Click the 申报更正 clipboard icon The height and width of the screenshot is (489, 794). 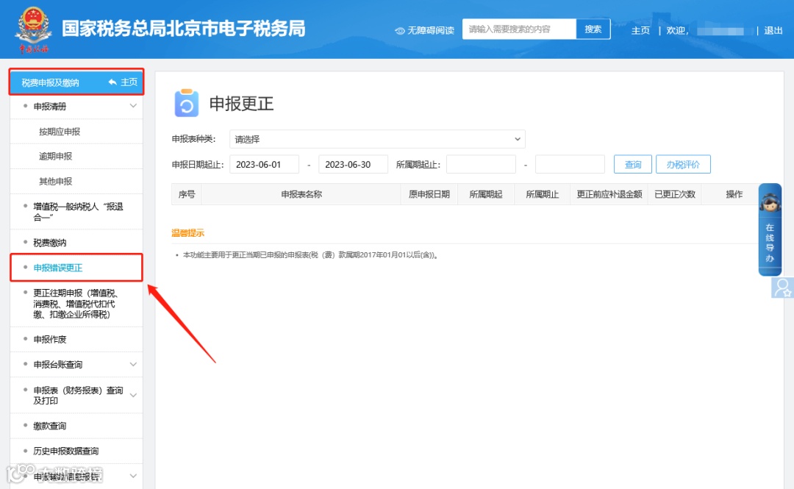click(x=186, y=104)
